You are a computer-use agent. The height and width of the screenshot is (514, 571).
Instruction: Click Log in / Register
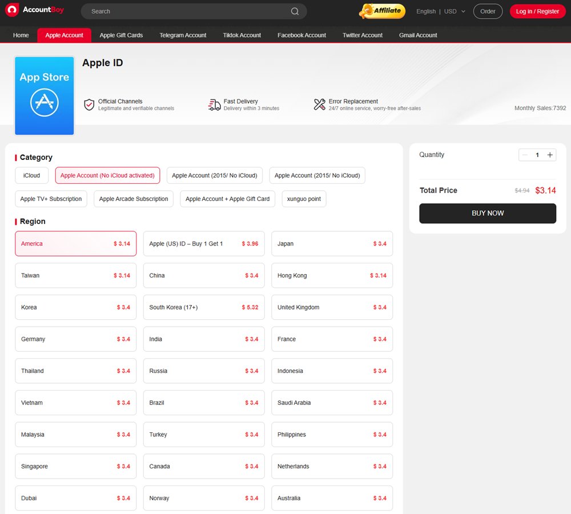point(537,11)
